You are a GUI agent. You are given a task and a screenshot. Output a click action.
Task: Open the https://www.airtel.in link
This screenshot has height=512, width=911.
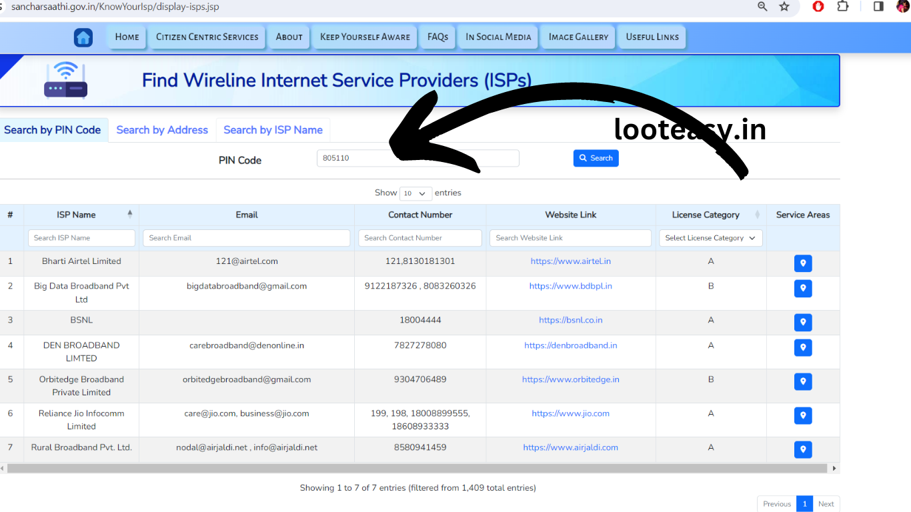571,261
